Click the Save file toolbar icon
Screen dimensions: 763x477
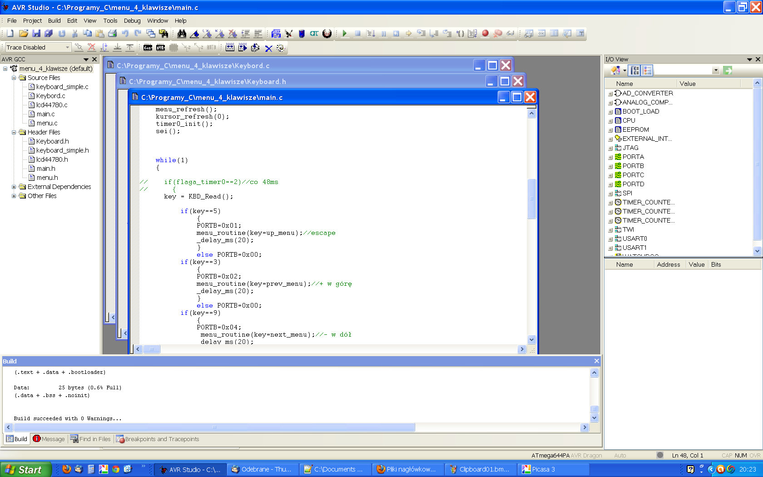(x=36, y=34)
